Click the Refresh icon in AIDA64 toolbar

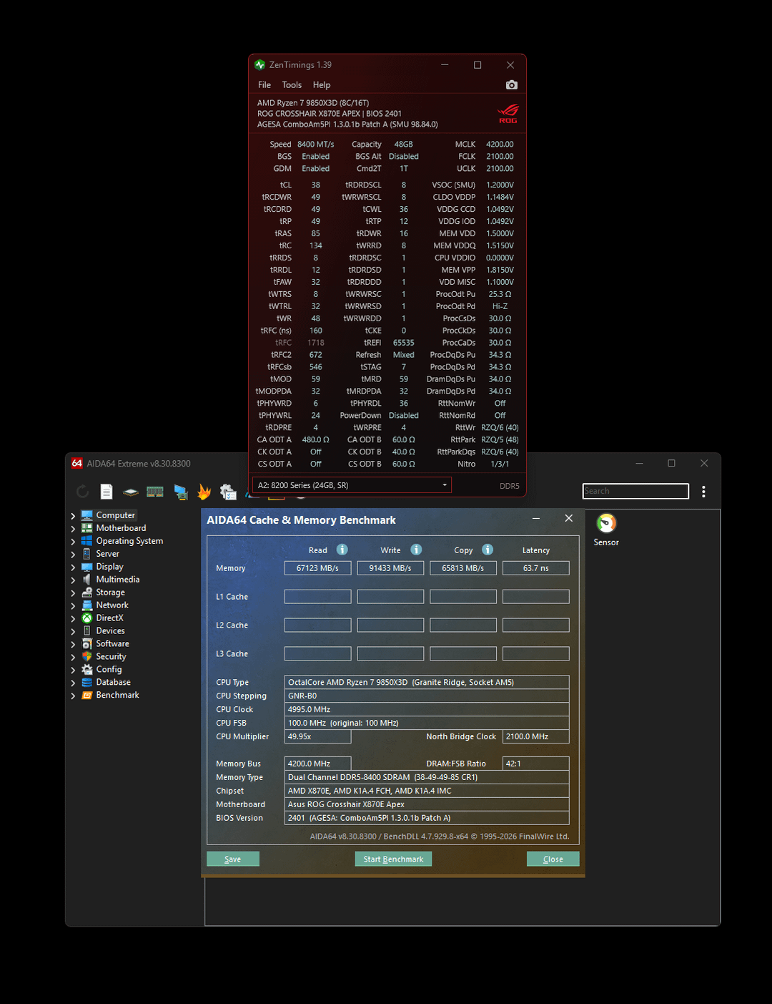(82, 491)
